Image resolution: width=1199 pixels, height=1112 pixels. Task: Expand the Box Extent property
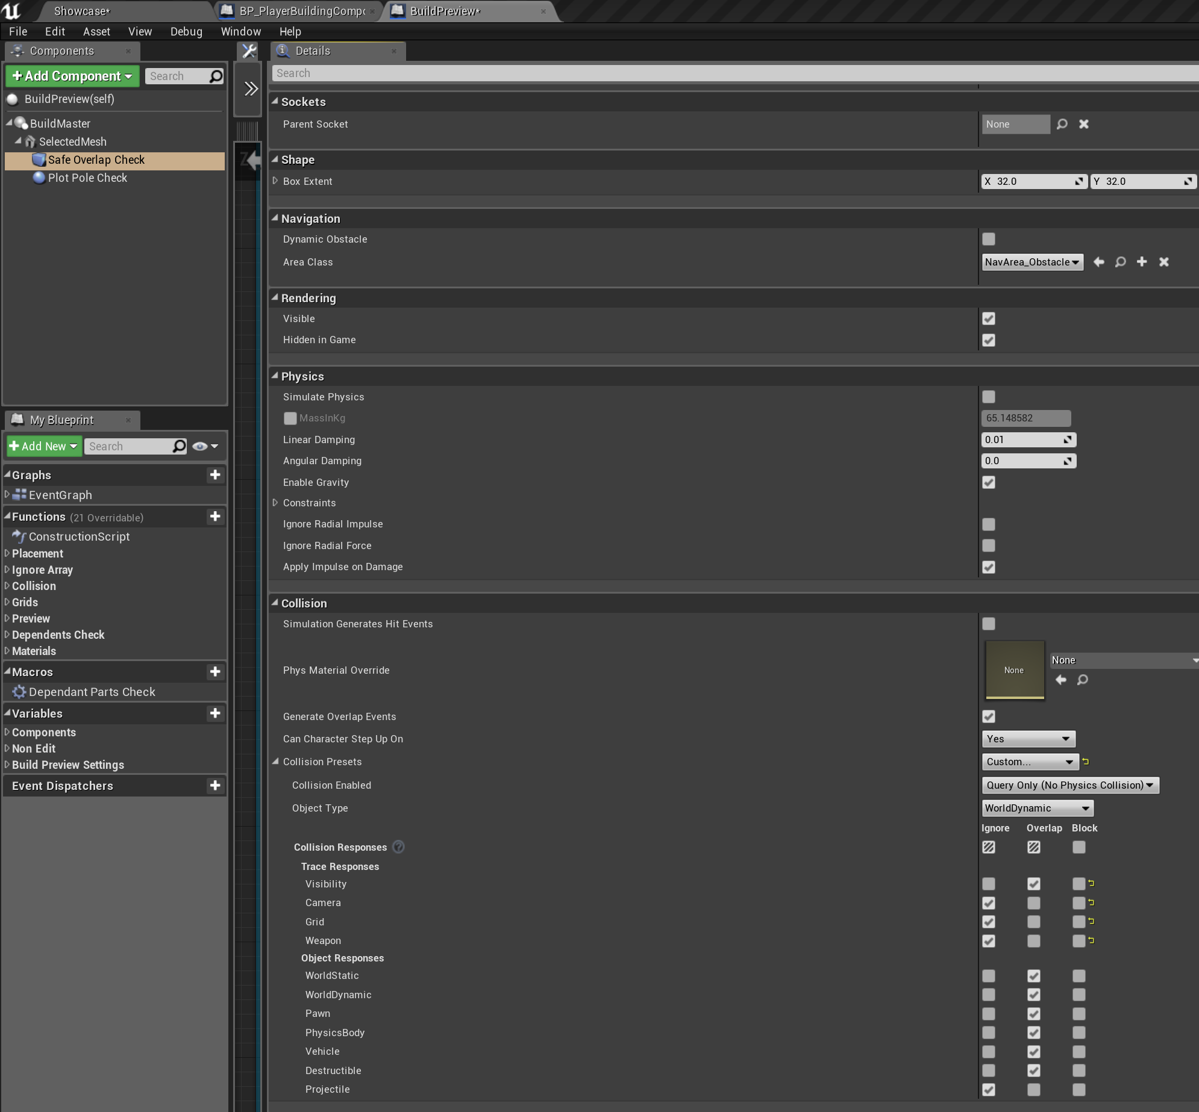275,181
